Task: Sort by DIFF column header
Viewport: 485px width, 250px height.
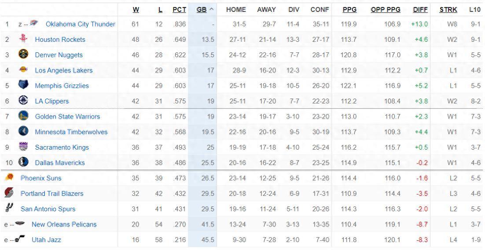Action: [x=420, y=9]
